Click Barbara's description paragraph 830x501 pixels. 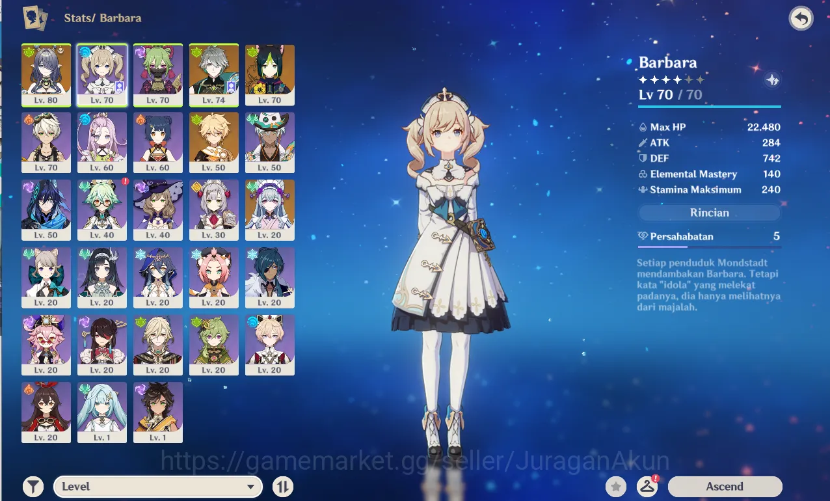[x=708, y=284]
